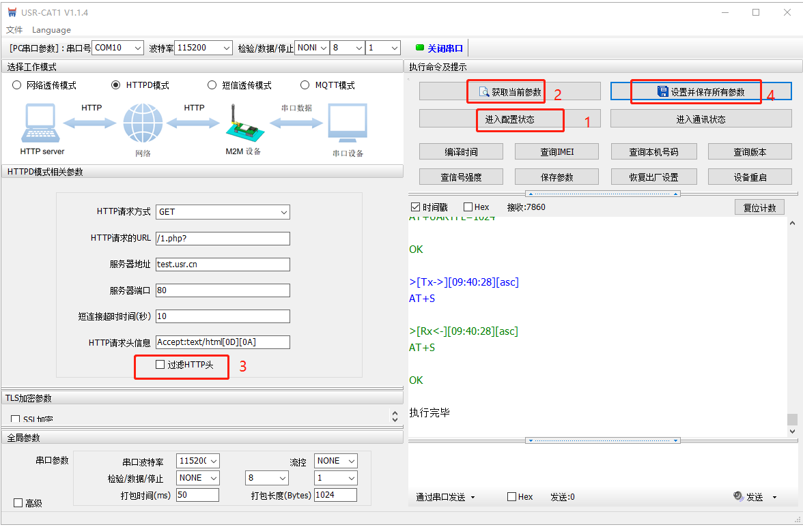This screenshot has height=527, width=803.
Task: Click the HTTP server laptop image
Action: (42, 123)
